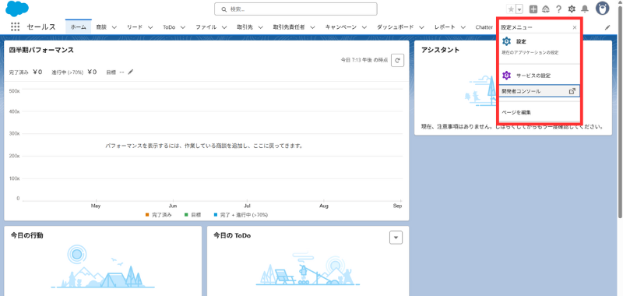Open the App Launcher grid icon
The image size is (623, 296).
[x=15, y=27]
